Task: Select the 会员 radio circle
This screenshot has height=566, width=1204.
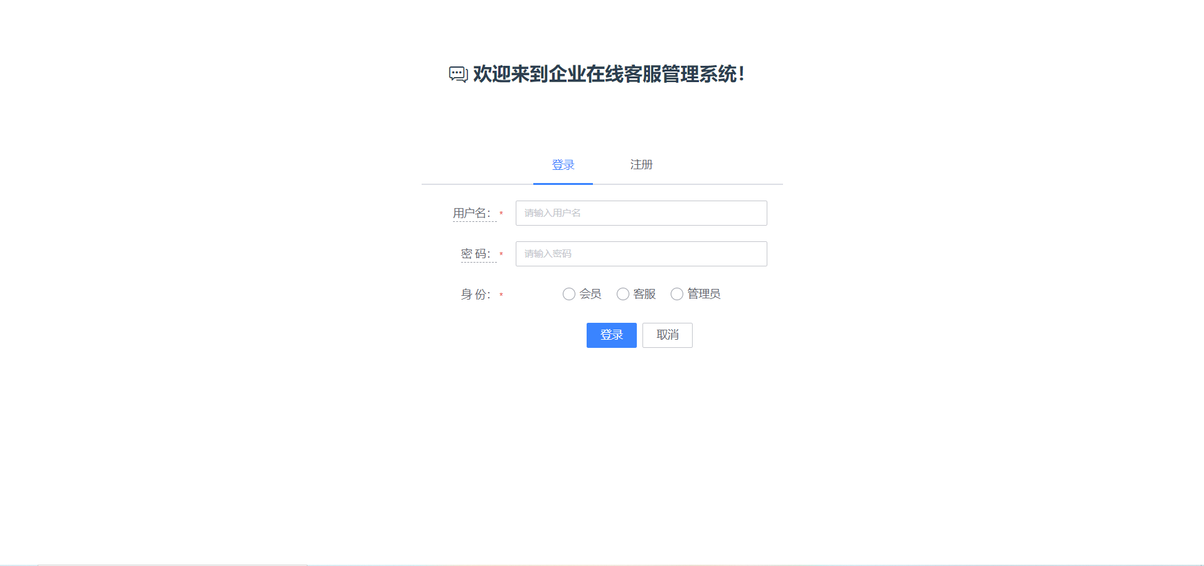Action: tap(569, 294)
